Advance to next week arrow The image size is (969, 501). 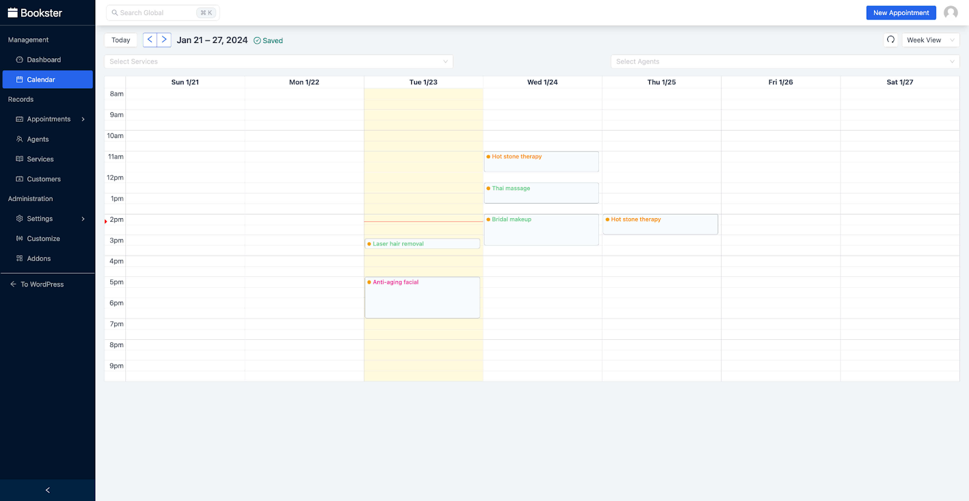pos(164,40)
